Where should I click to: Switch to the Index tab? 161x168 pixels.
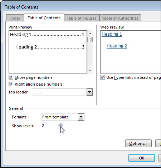pyautogui.click(x=15, y=18)
